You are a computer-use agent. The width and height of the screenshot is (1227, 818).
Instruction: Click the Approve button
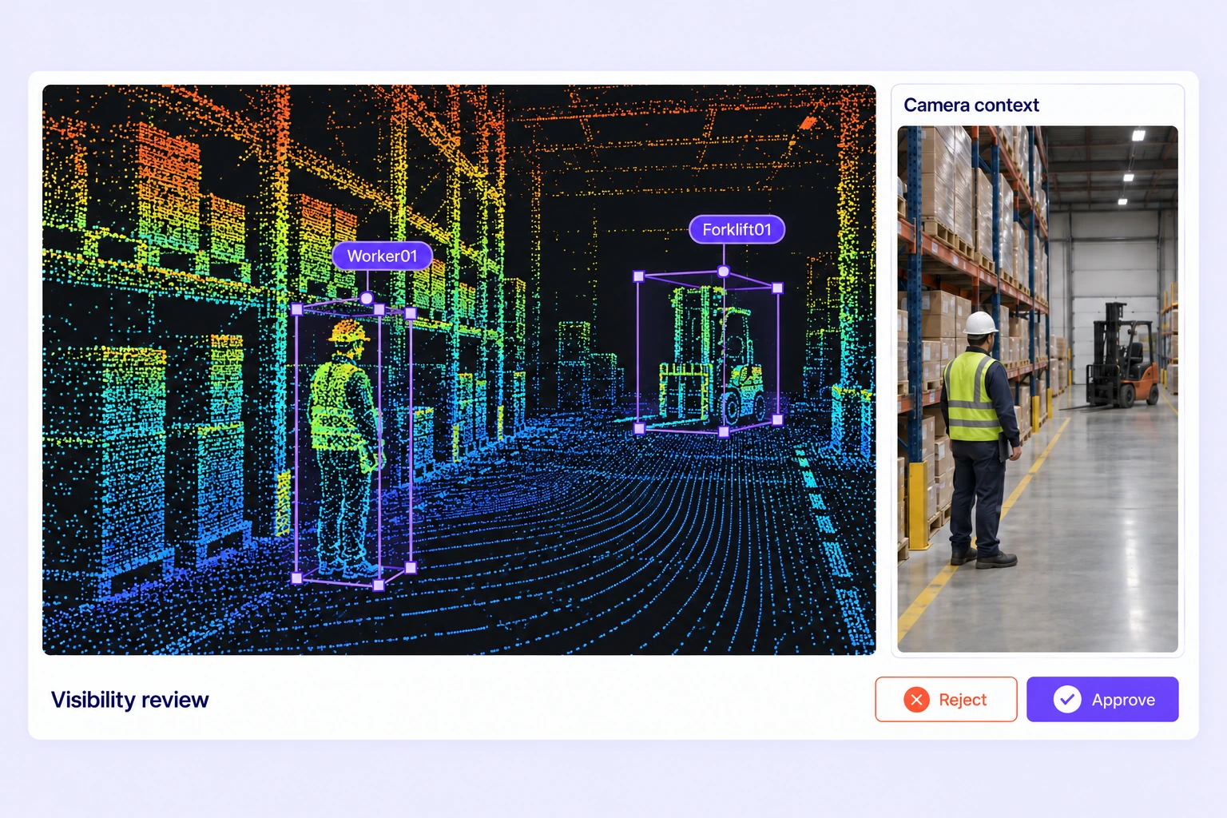point(1102,699)
